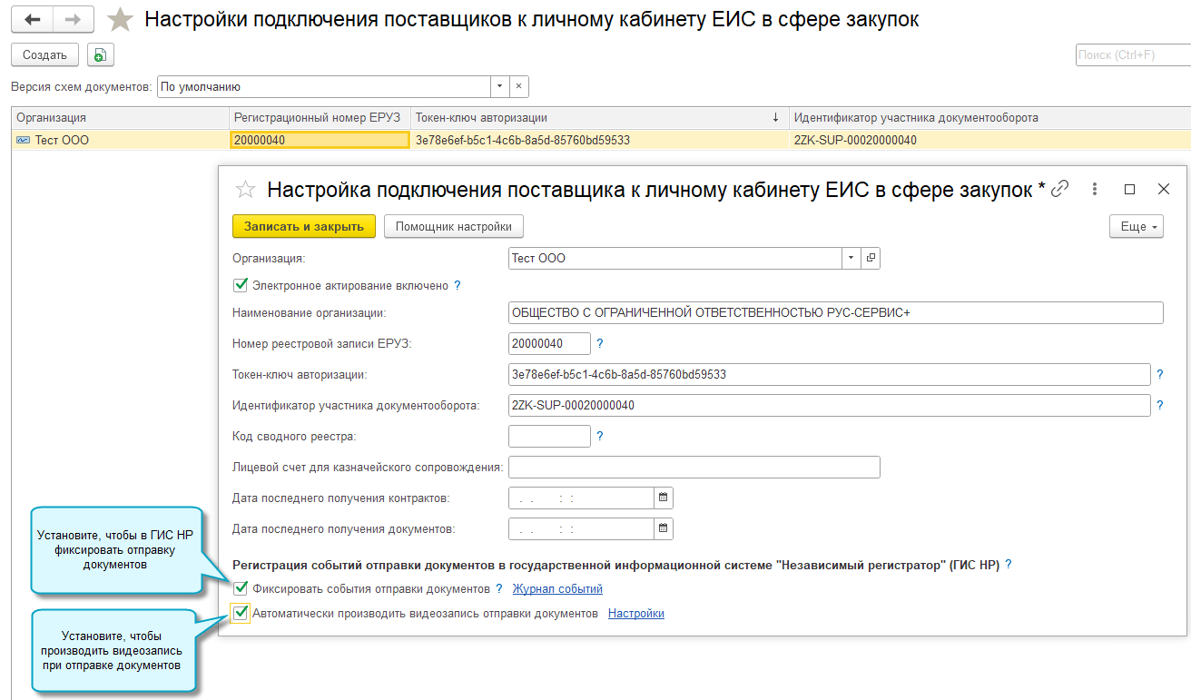
Task: Open calendar for last contracts receipt date
Action: [x=664, y=498]
